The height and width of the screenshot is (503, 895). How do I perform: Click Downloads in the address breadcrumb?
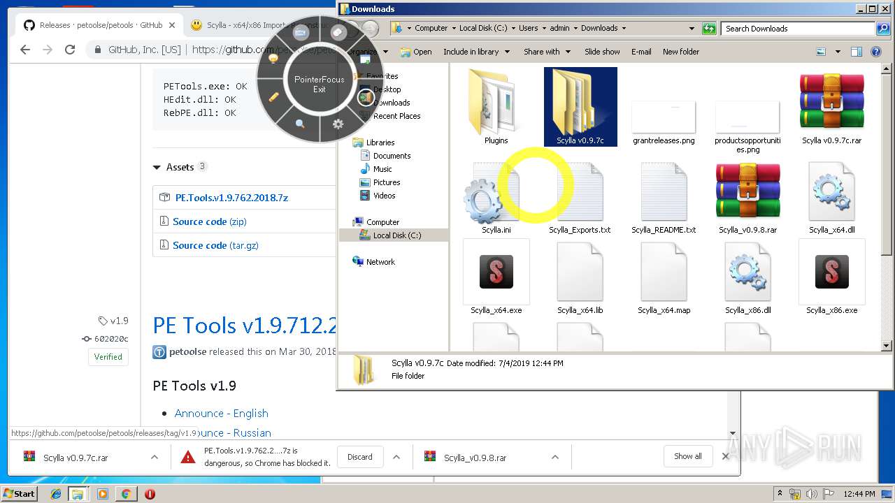(599, 29)
